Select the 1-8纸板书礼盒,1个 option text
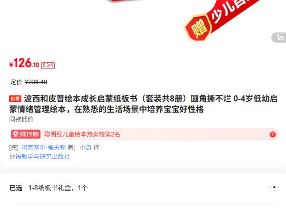 pyautogui.click(x=58, y=188)
